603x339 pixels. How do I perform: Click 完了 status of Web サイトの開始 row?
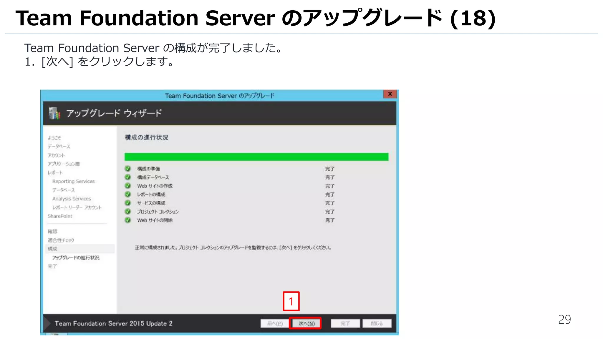click(330, 220)
